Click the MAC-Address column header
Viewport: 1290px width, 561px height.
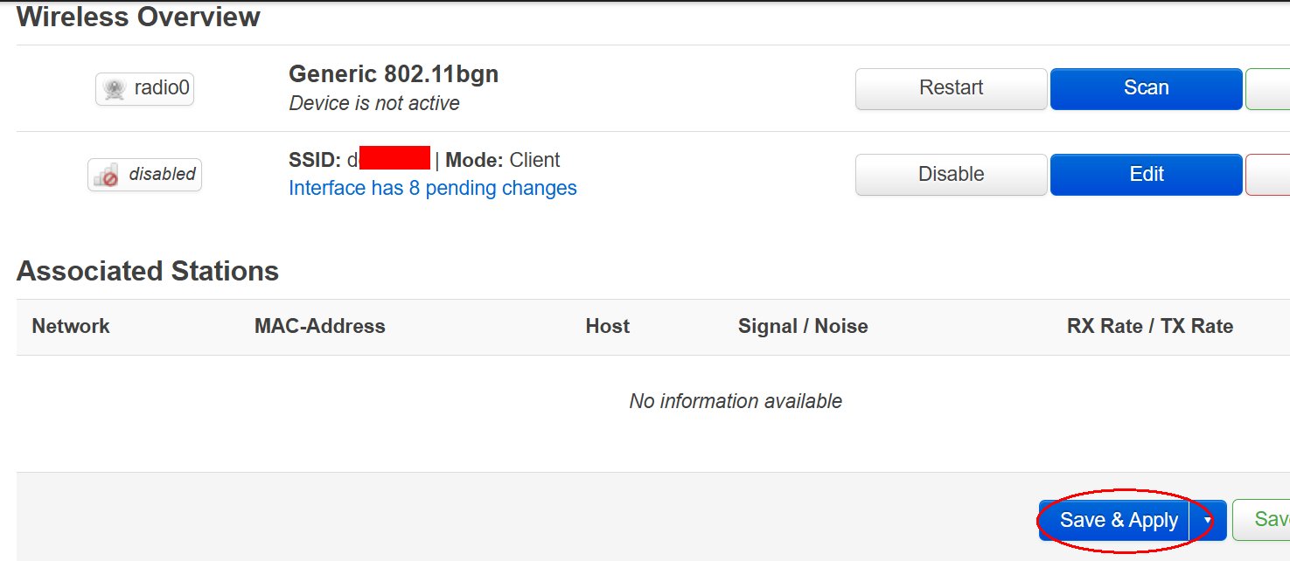[320, 327]
